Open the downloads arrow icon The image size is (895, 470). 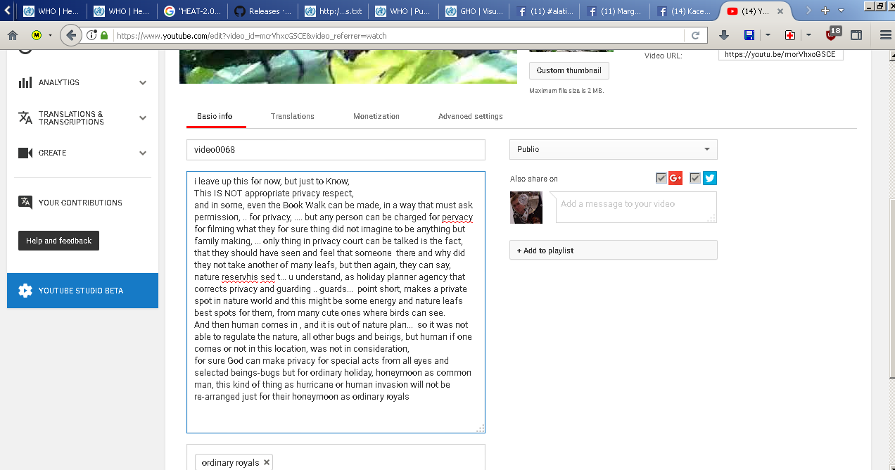tap(725, 35)
